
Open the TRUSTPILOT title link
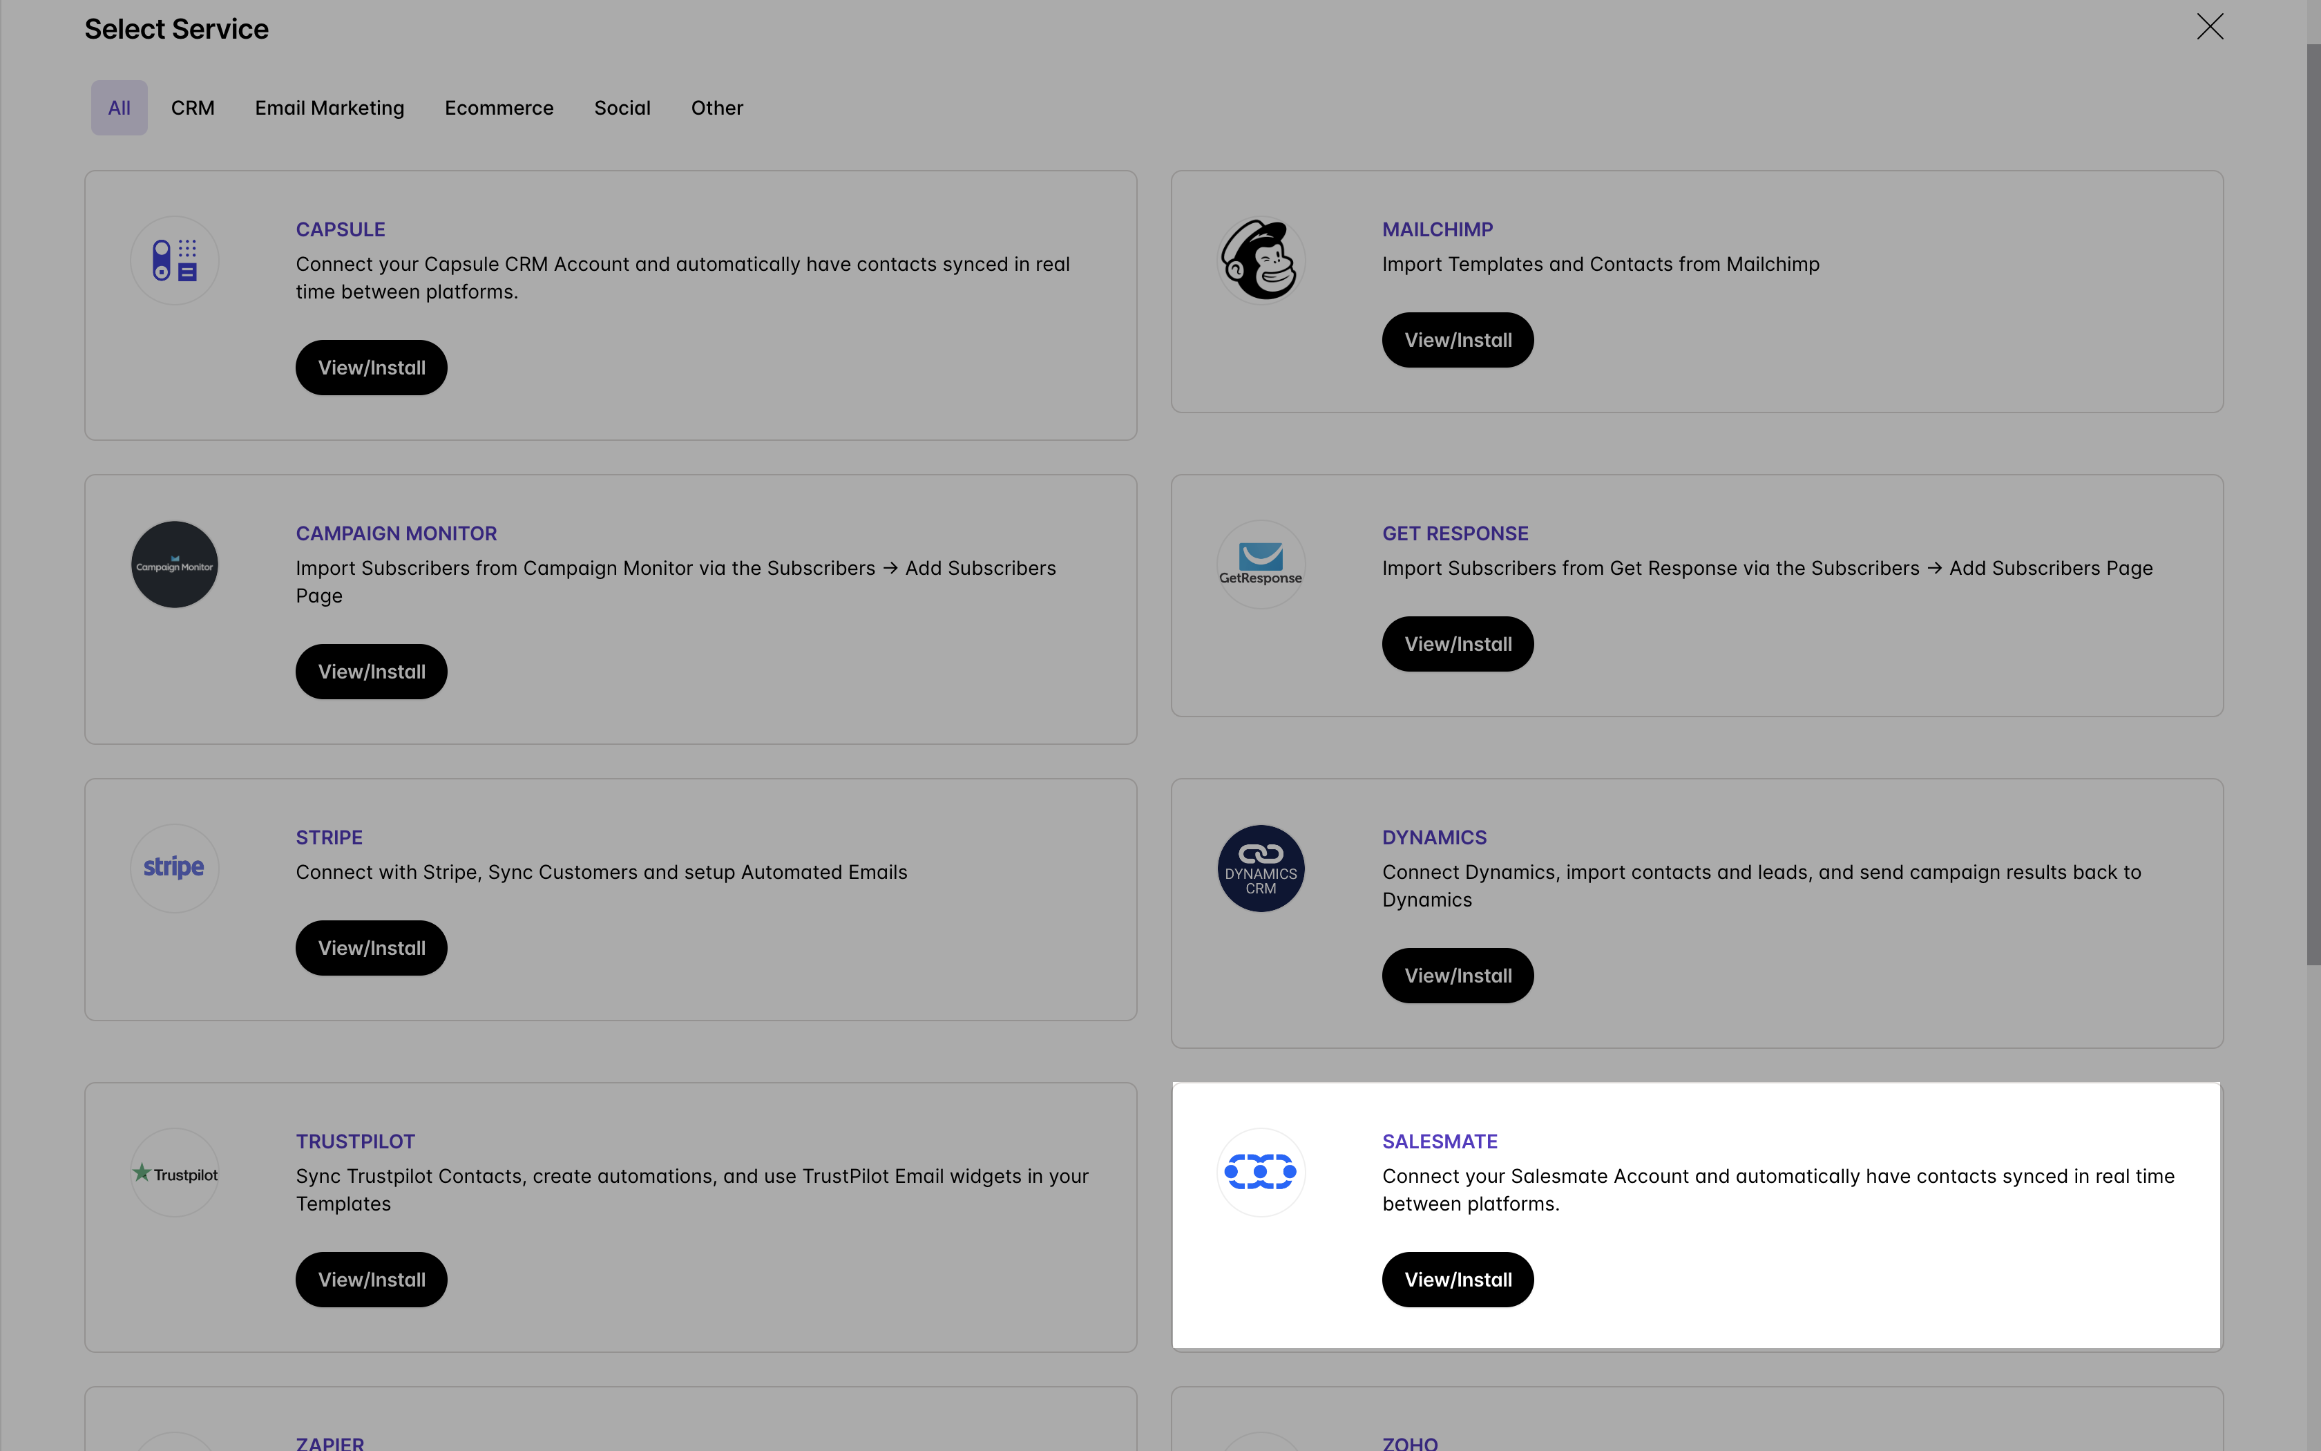pyautogui.click(x=355, y=1142)
